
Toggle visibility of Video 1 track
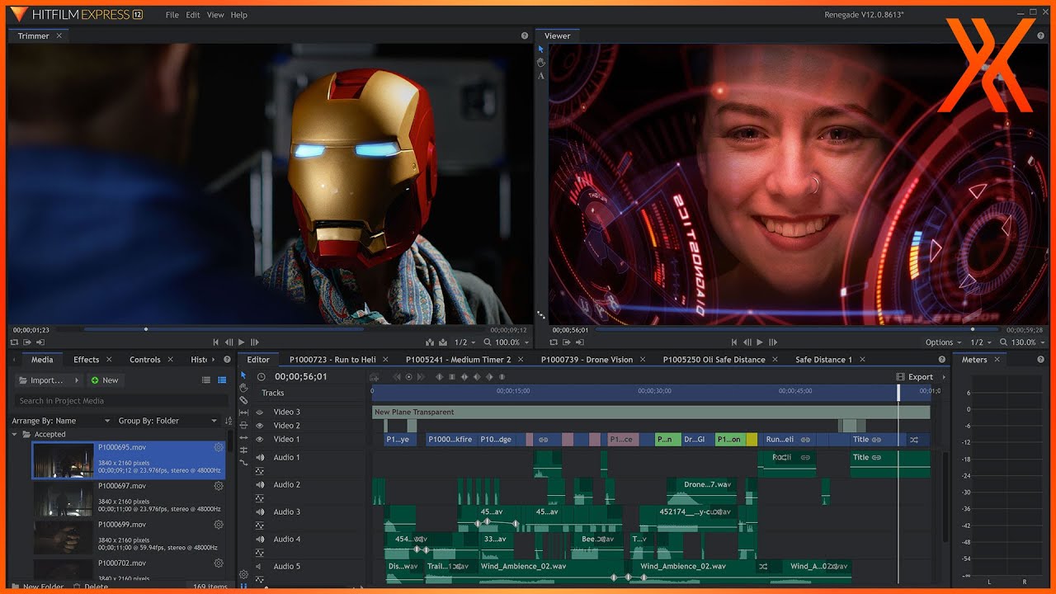click(259, 439)
